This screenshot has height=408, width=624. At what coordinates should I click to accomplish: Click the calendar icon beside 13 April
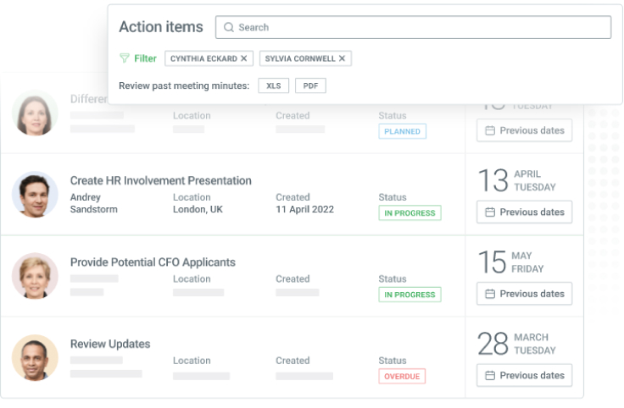point(490,212)
